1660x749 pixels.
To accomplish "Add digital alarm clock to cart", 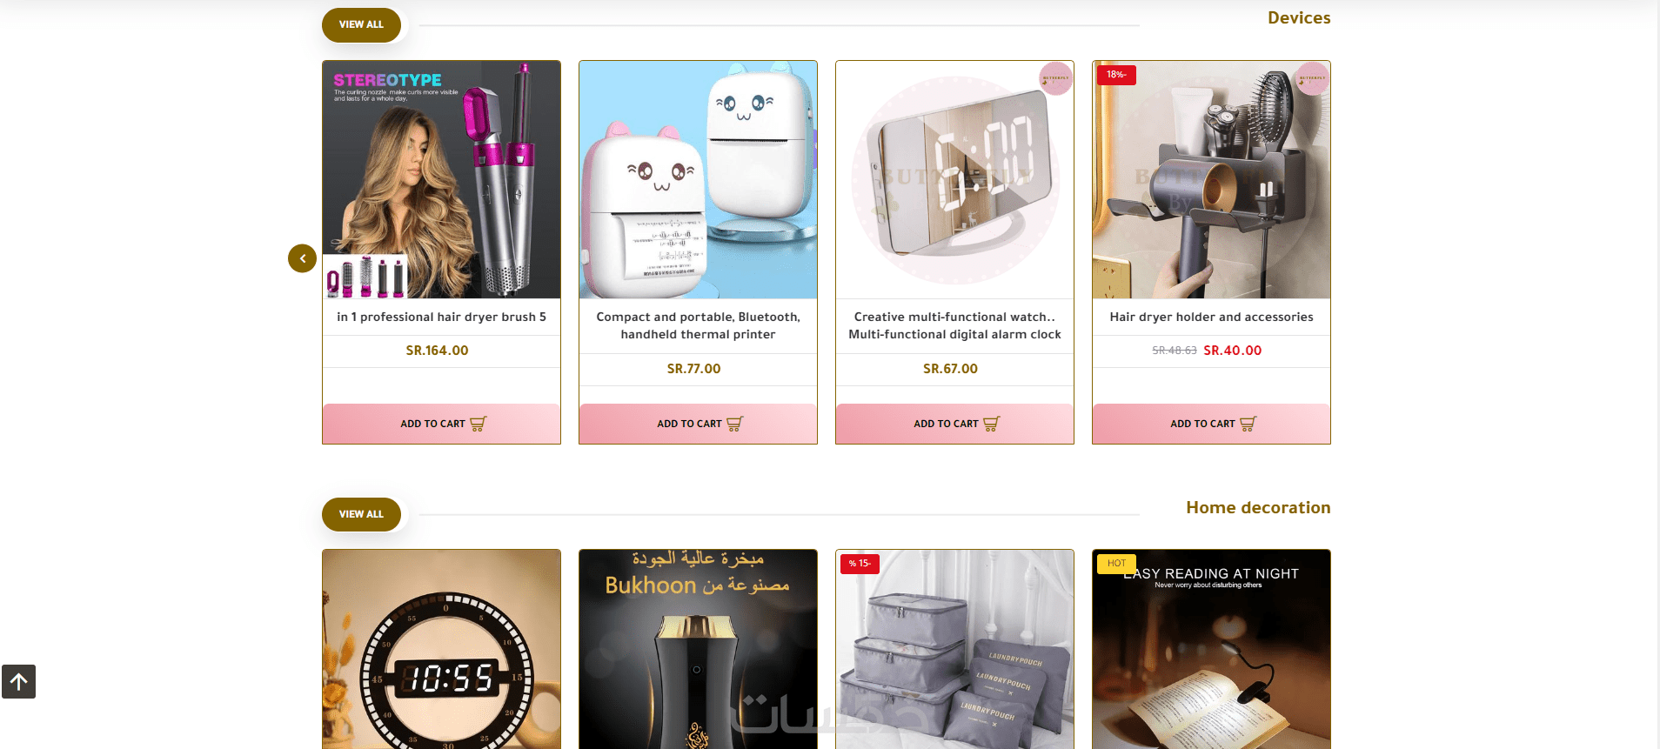I will (955, 424).
